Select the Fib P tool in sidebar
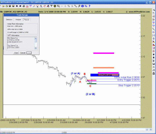 [154, 23]
